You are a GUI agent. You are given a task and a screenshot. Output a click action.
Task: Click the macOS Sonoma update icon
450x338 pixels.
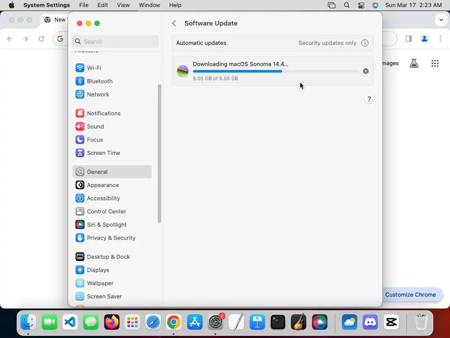pyautogui.click(x=183, y=71)
